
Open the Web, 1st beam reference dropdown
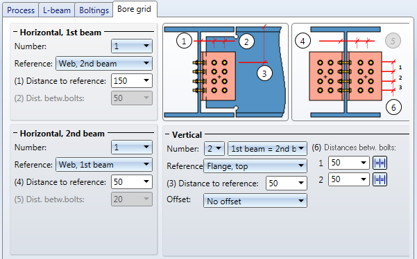[104, 165]
